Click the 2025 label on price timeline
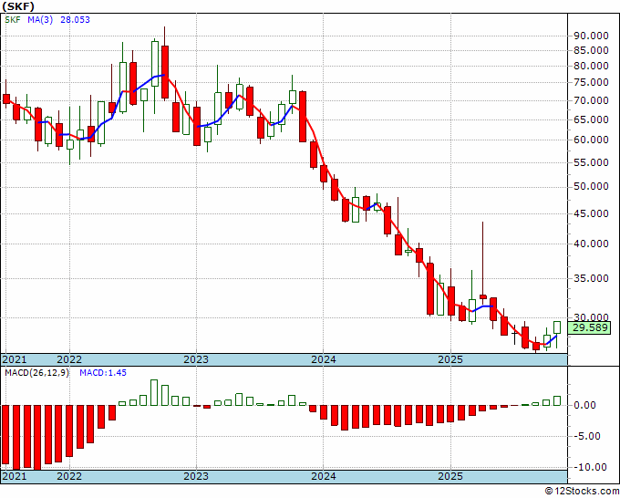 450,359
